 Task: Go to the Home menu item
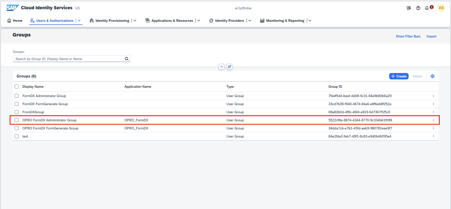(15, 21)
